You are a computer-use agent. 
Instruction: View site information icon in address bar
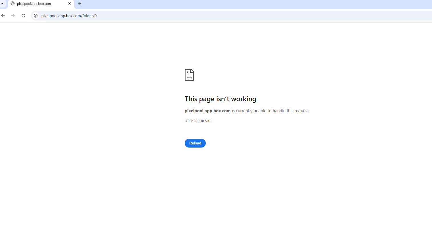click(x=36, y=16)
